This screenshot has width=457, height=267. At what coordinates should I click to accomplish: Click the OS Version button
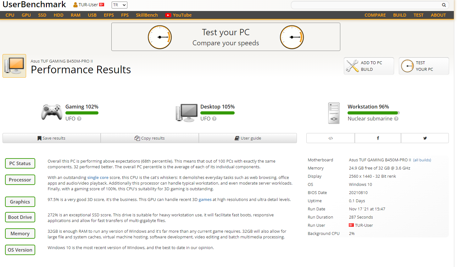point(20,250)
